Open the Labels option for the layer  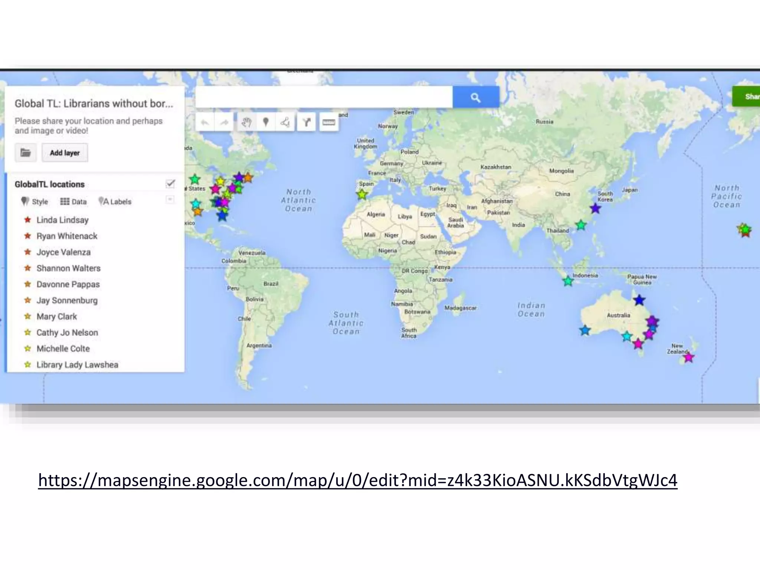[115, 202]
